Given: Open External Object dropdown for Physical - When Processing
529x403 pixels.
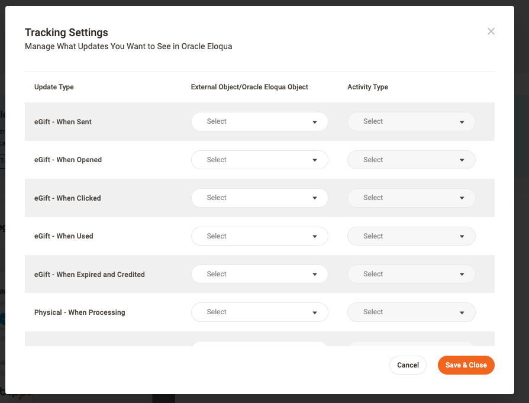Looking at the screenshot, I should point(259,312).
